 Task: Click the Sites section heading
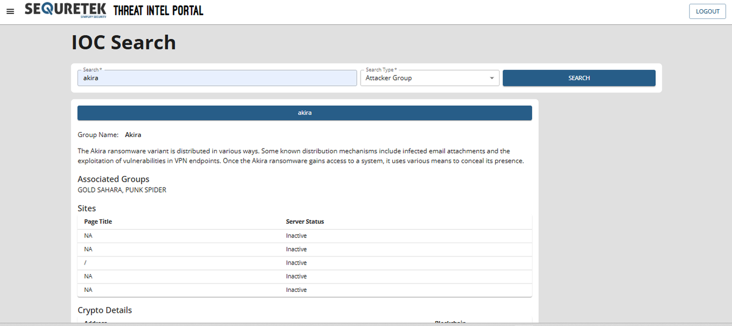click(x=87, y=208)
